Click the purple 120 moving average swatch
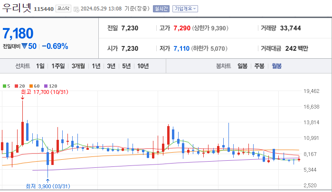332x192 pixels. [46, 86]
